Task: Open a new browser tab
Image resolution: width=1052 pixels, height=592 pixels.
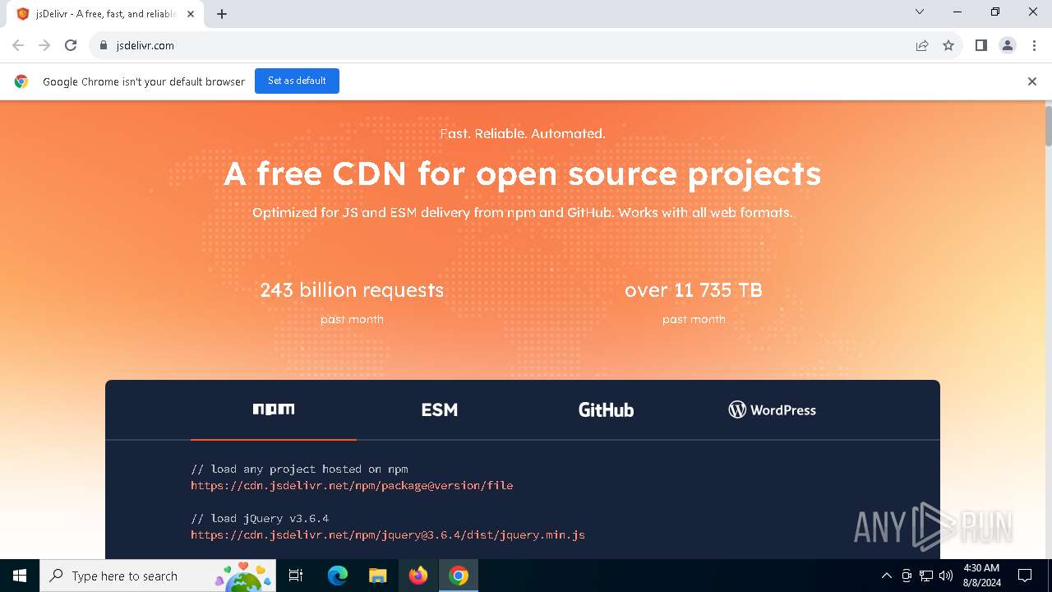Action: [x=222, y=14]
